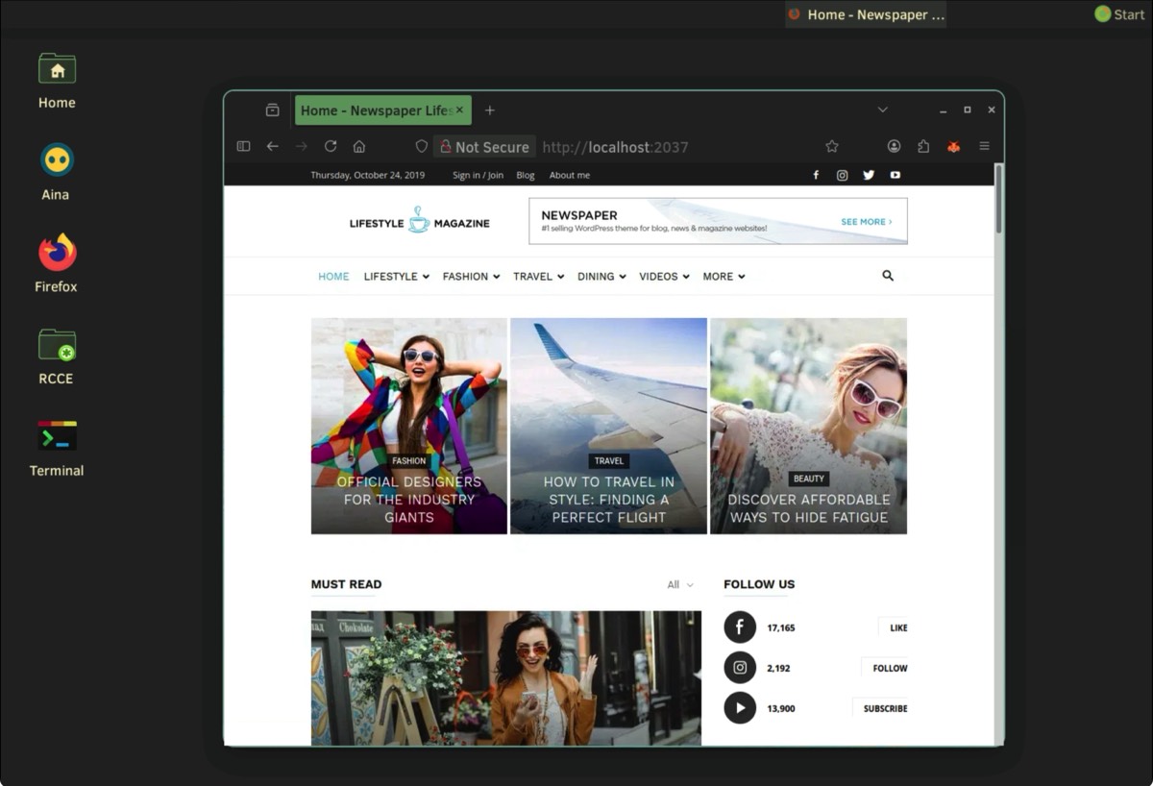
Task: Open the site's Instagram icon in header
Action: click(x=842, y=175)
